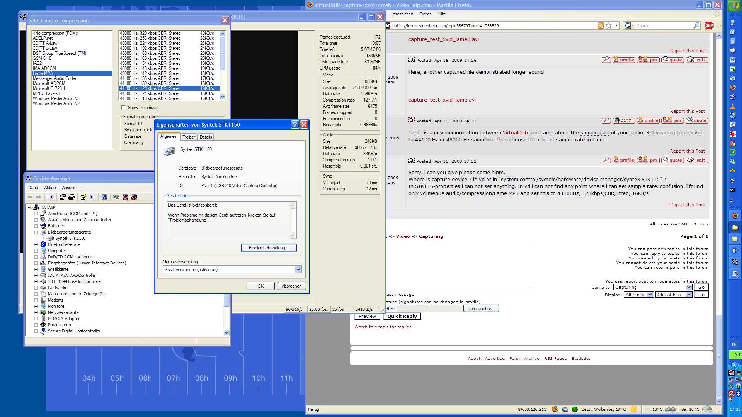Viewport: 742px width, 417px height.
Task: Click the uninstall device red X icon
Action: point(125,197)
